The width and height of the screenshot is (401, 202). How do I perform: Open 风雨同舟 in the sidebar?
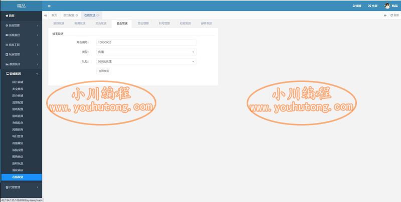click(18, 129)
